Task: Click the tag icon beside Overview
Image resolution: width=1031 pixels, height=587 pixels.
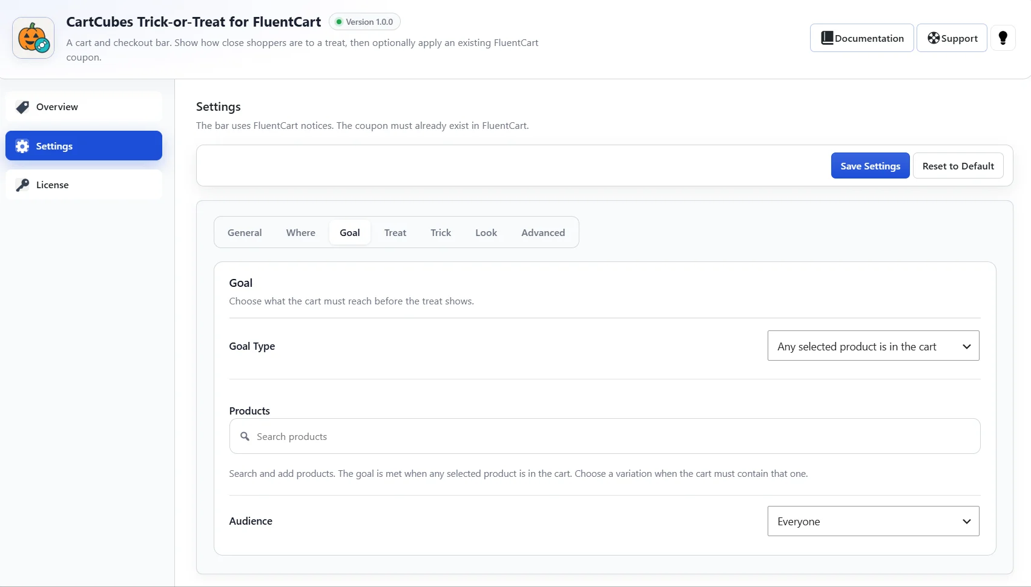Action: 22,107
